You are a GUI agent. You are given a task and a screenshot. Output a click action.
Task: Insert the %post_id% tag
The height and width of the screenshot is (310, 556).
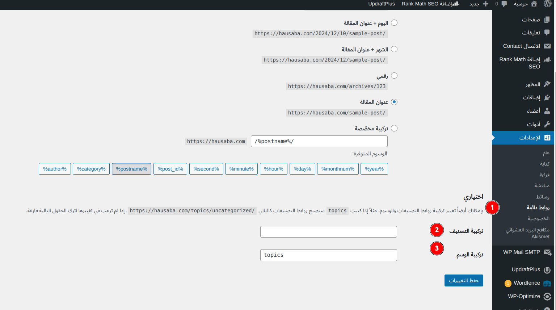170,169
